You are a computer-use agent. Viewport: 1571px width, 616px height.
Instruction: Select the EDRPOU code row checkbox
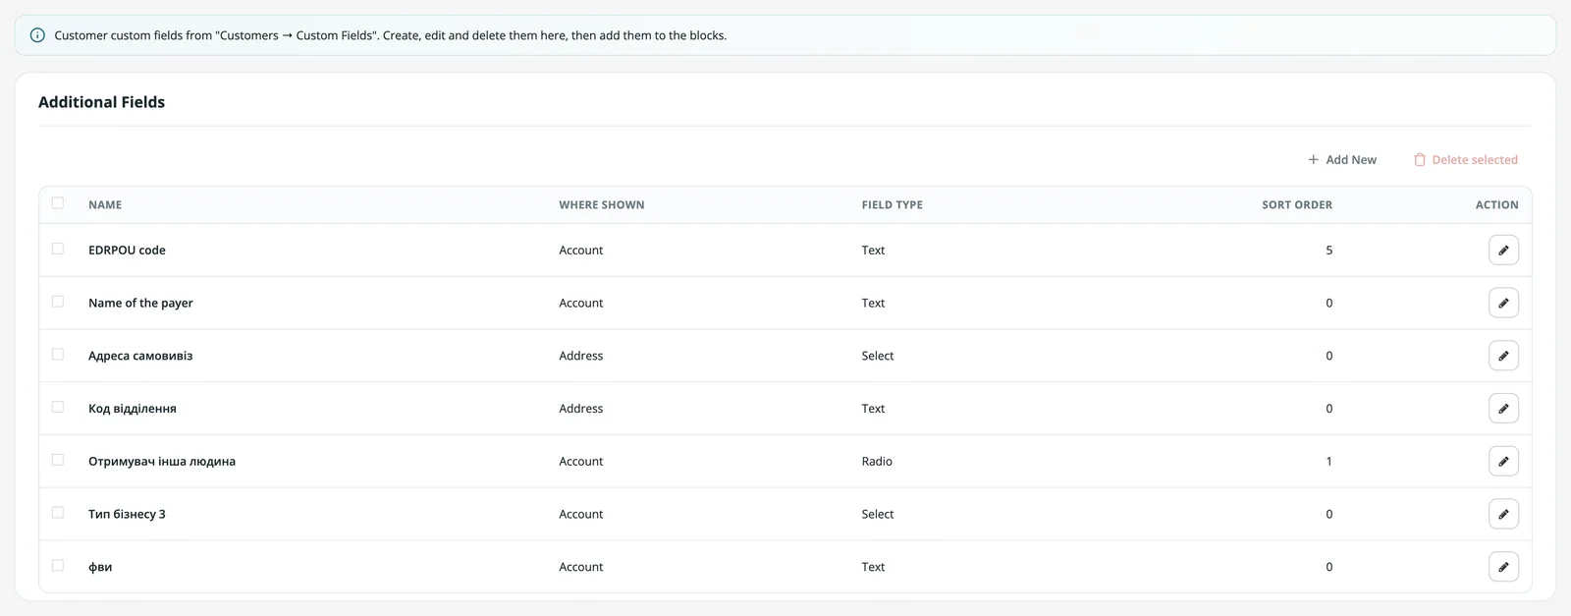click(x=58, y=249)
